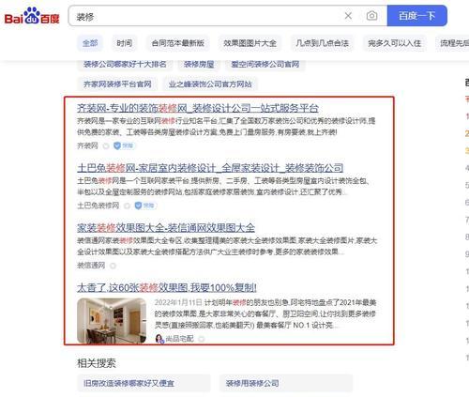Select the 几点到几点合法 tab
Viewport: 469px width, 397px height.
tap(322, 43)
